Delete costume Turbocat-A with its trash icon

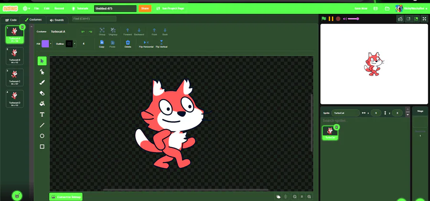click(x=22, y=27)
